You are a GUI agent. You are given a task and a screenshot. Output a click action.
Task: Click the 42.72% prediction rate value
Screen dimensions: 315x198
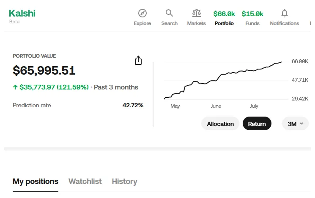click(133, 105)
